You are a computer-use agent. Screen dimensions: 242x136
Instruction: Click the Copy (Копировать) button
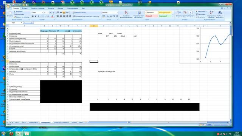click(19, 14)
